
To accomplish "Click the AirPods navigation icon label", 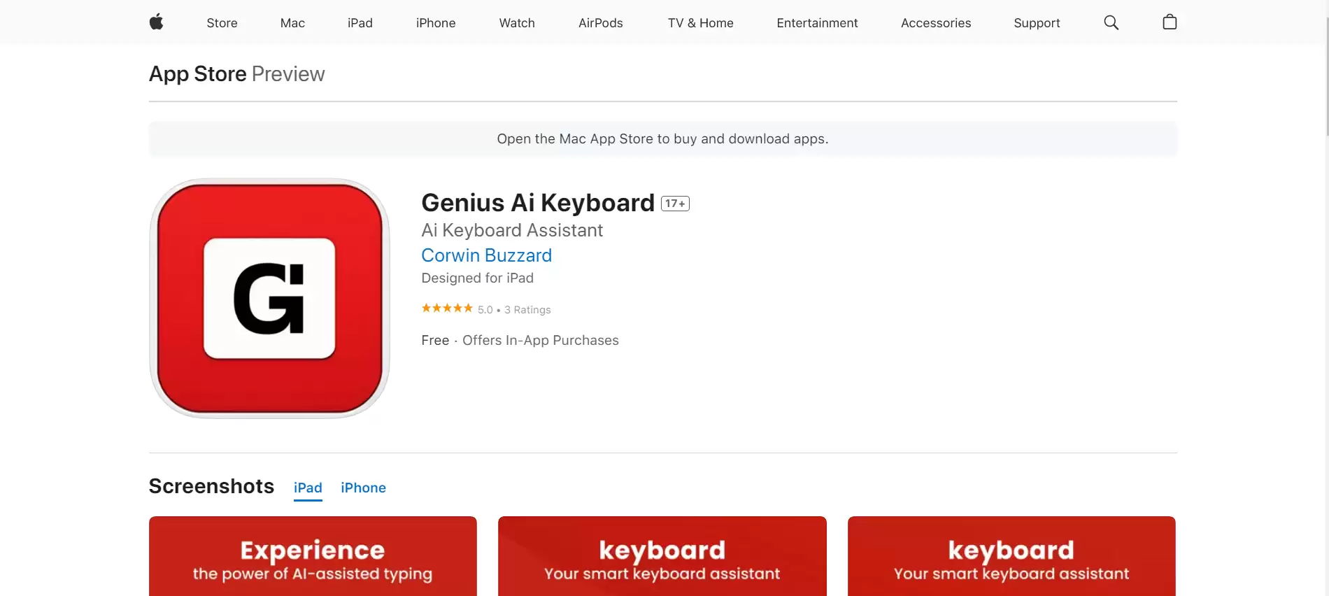I will 600,22.
